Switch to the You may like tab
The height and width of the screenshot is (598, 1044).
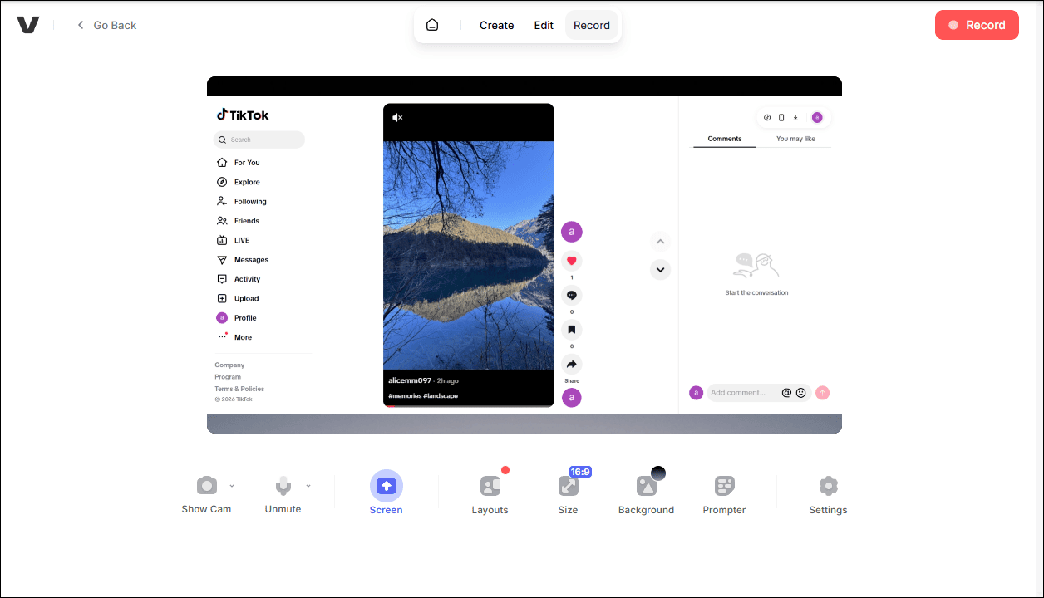[795, 139]
